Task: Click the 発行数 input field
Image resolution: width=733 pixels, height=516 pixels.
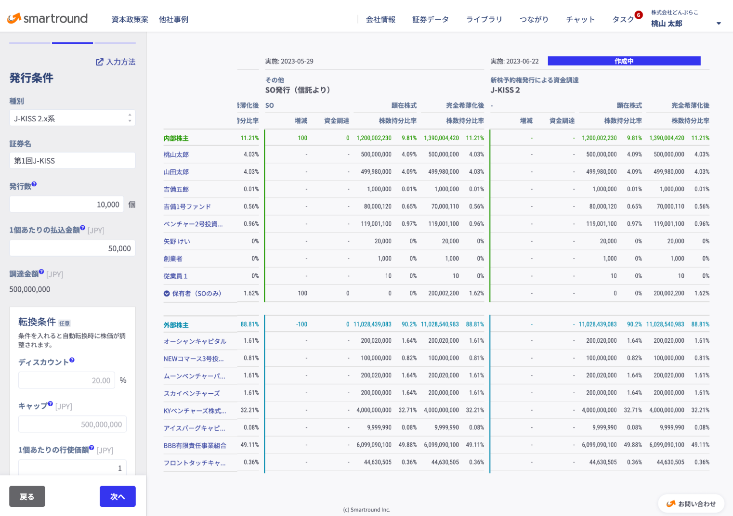Action: (66, 205)
